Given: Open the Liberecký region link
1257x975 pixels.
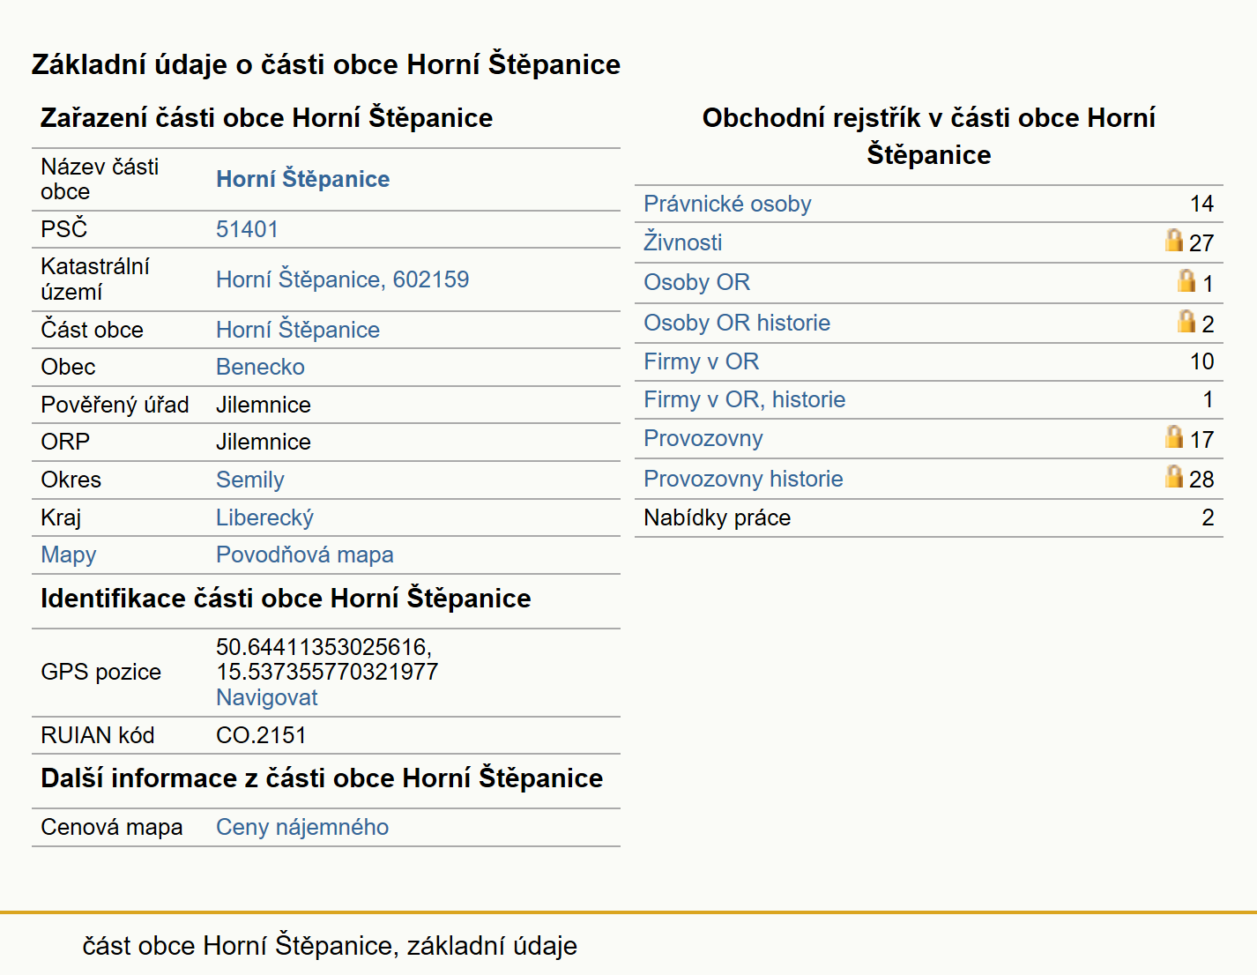Looking at the screenshot, I should coord(264,517).
